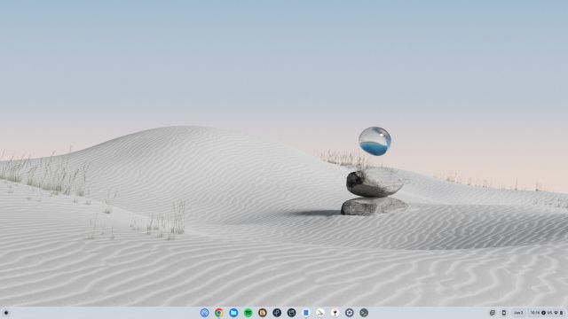568x319 pixels.
Task: Open the Settings gear app in the shelf
Action: (349, 313)
